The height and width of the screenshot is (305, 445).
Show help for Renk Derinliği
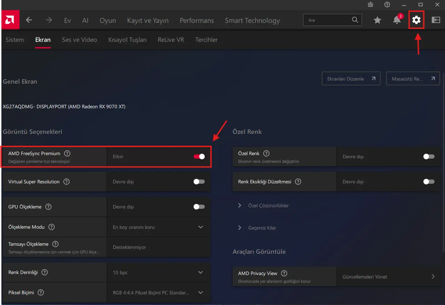(x=45, y=272)
